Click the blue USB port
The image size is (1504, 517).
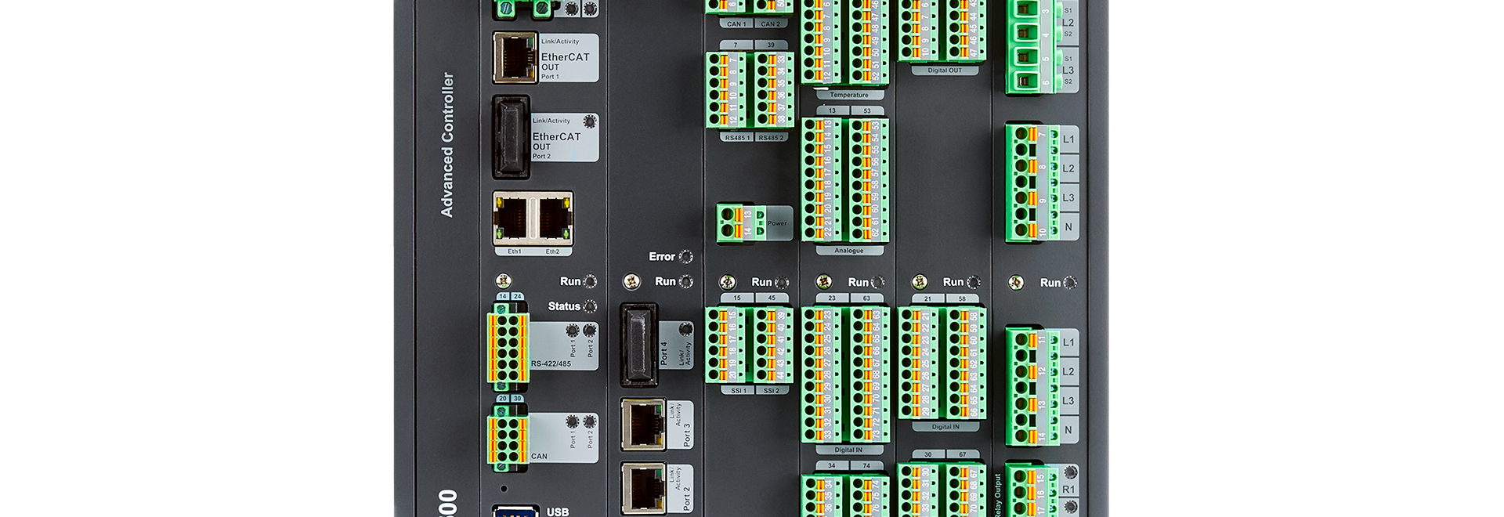coord(515,512)
